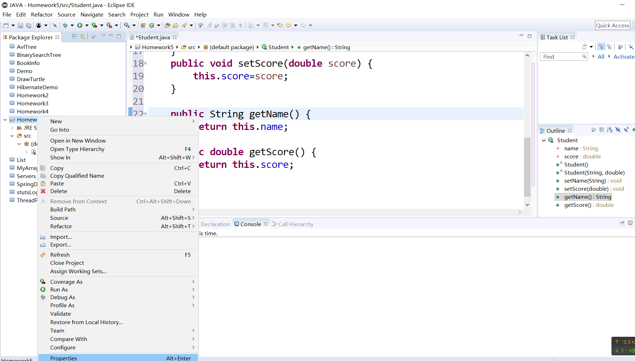Open the New wizard dropdown arrow
Screen dimensions: 635x361
(13, 25)
